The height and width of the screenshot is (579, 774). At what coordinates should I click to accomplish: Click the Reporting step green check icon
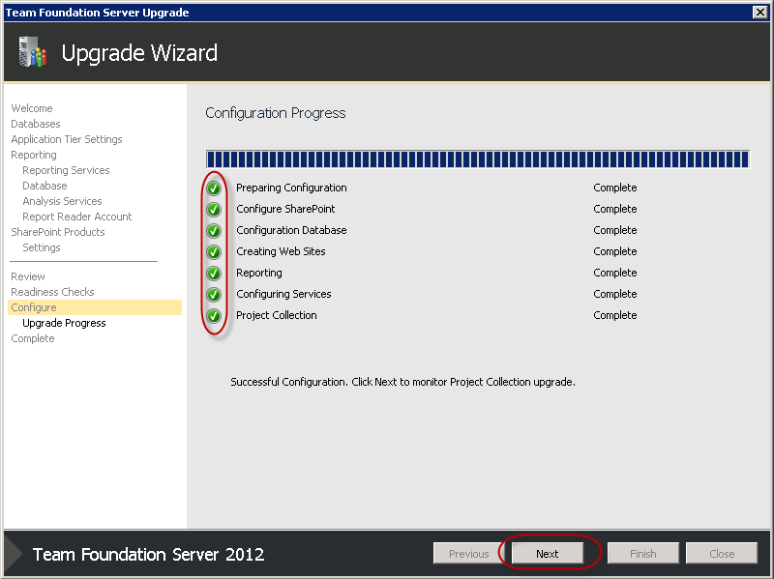click(214, 273)
